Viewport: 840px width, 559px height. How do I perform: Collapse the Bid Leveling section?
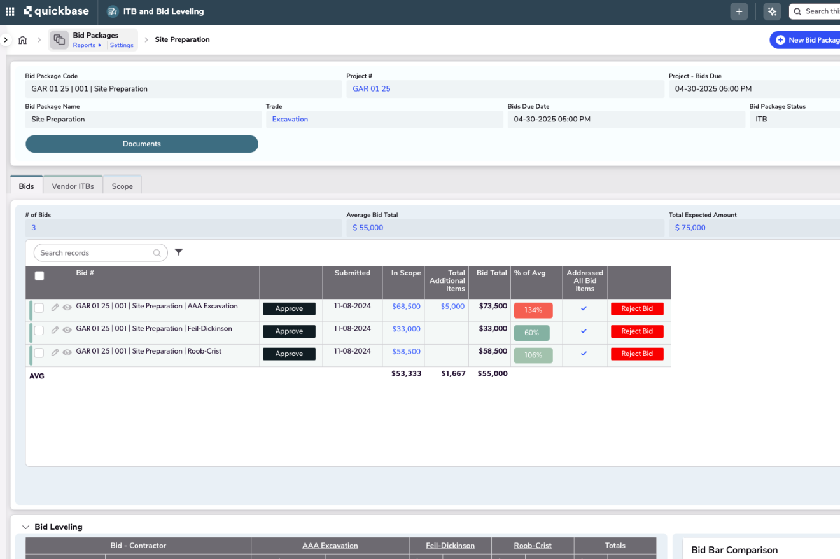click(26, 527)
